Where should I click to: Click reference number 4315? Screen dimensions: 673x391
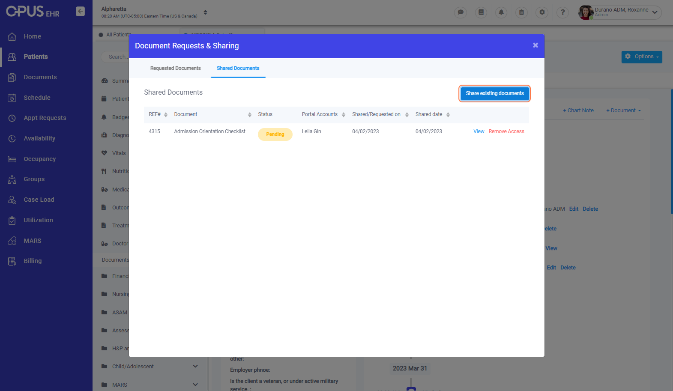154,131
